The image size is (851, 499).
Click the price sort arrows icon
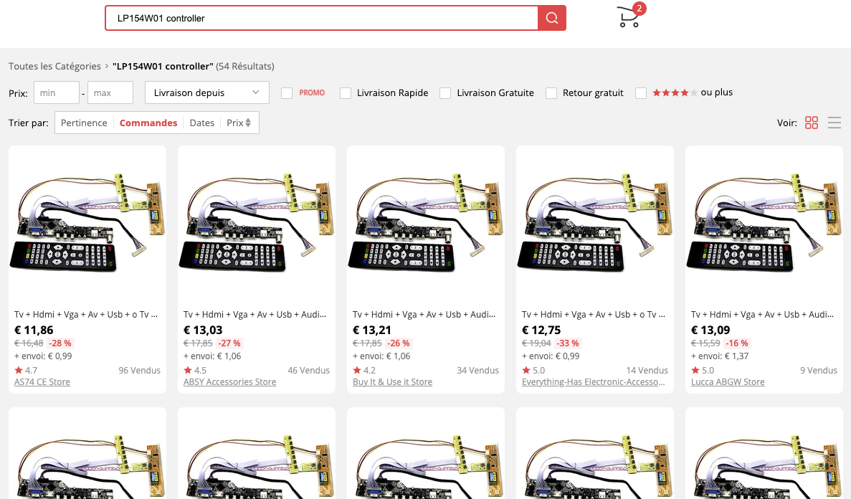coord(248,123)
